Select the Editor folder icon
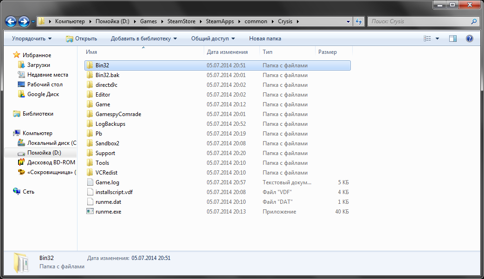484x279 pixels. (x=90, y=94)
